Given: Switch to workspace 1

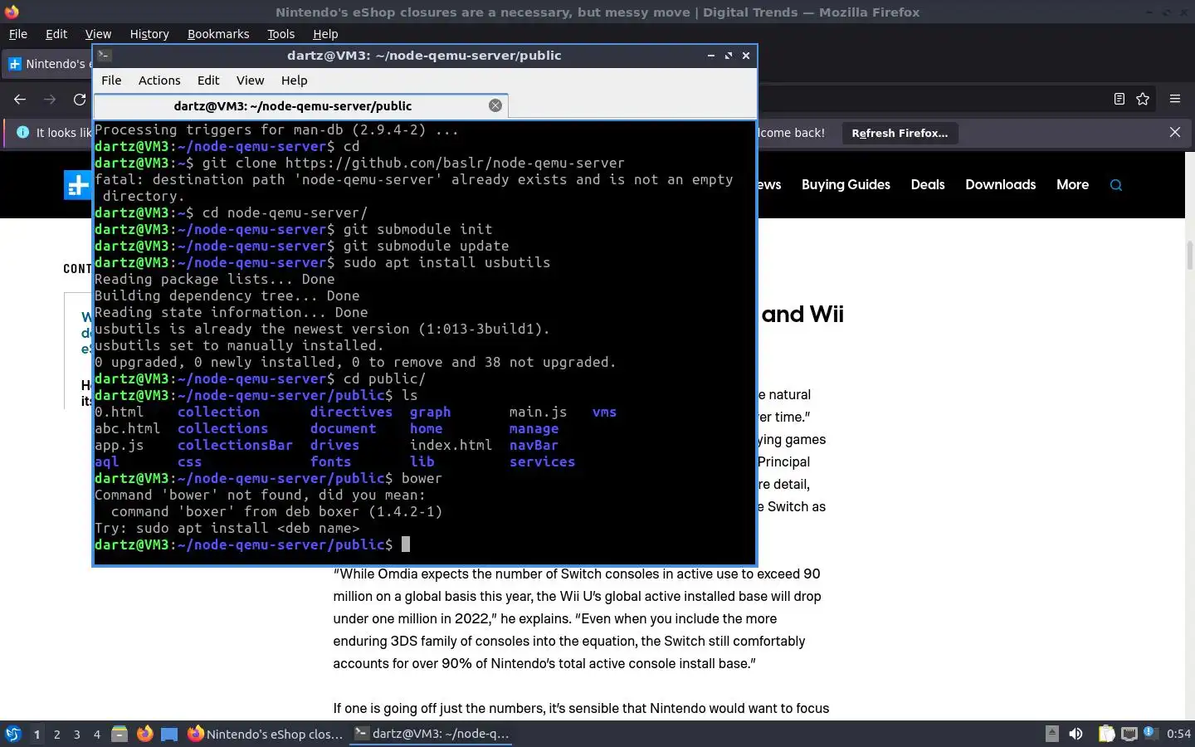Looking at the screenshot, I should coord(37,734).
